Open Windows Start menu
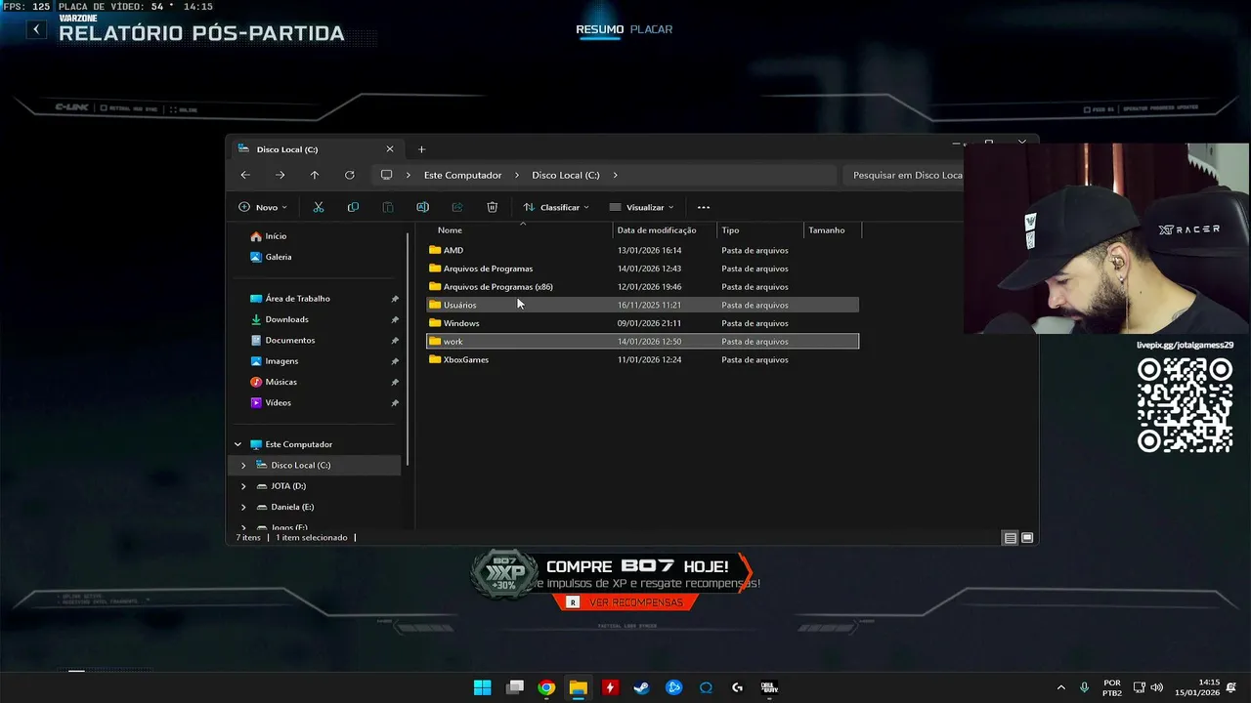The width and height of the screenshot is (1251, 703). click(483, 687)
